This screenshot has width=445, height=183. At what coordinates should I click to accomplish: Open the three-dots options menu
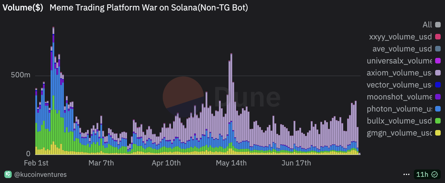tap(406, 175)
